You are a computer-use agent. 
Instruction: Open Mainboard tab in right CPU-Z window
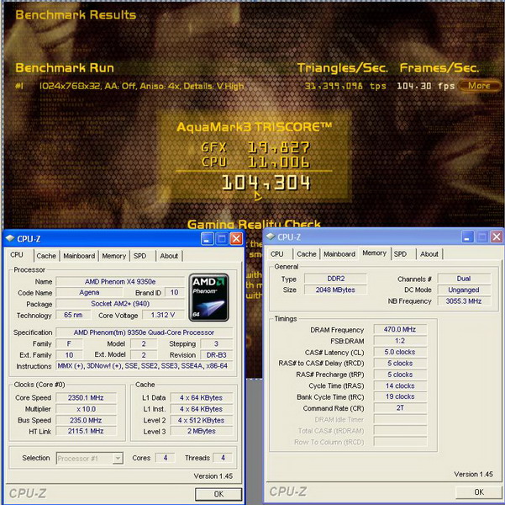[339, 254]
